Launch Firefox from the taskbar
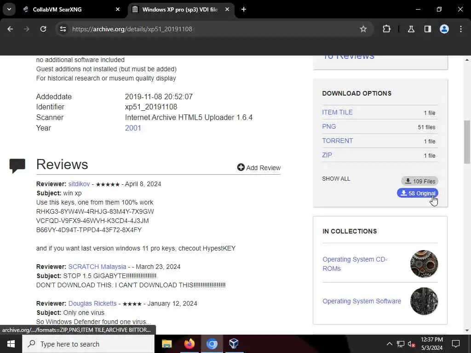The height and width of the screenshot is (353, 471). [x=189, y=344]
